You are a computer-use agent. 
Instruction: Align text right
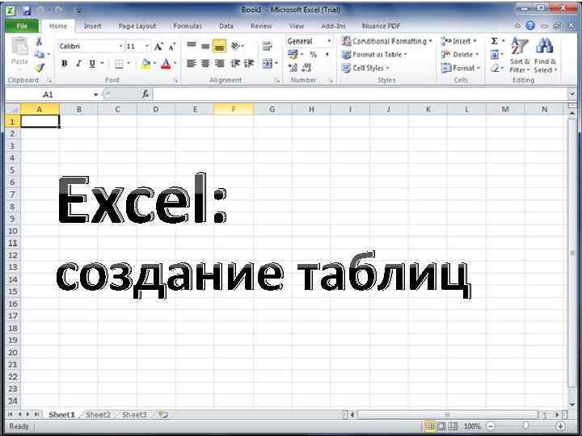pos(219,64)
